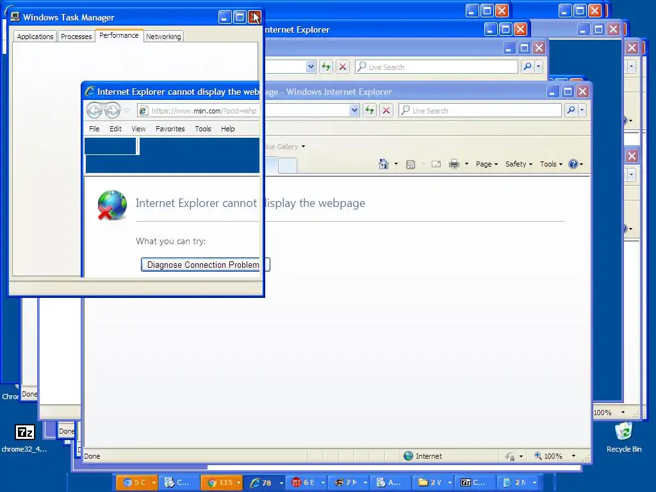Open the dropdown arrow next to Print icon

pyautogui.click(x=466, y=164)
